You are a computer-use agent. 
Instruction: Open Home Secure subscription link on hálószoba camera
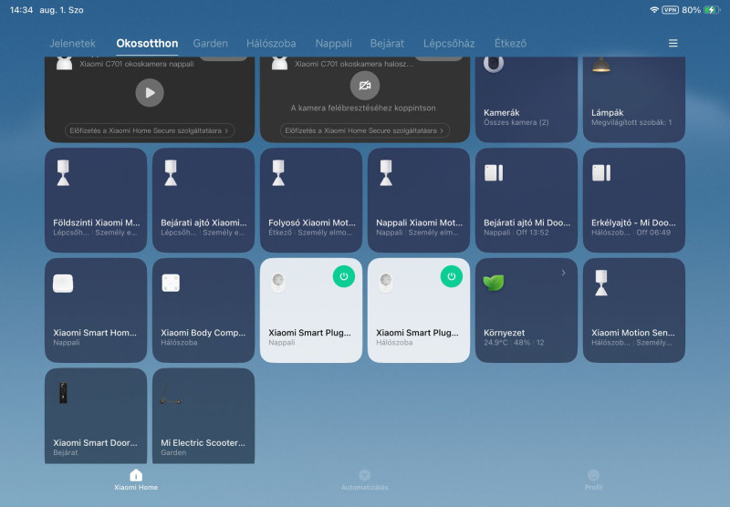point(365,130)
